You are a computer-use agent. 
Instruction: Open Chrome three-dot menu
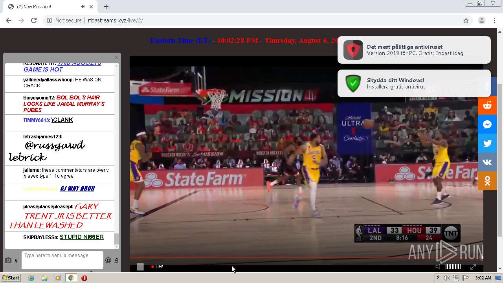(x=495, y=20)
